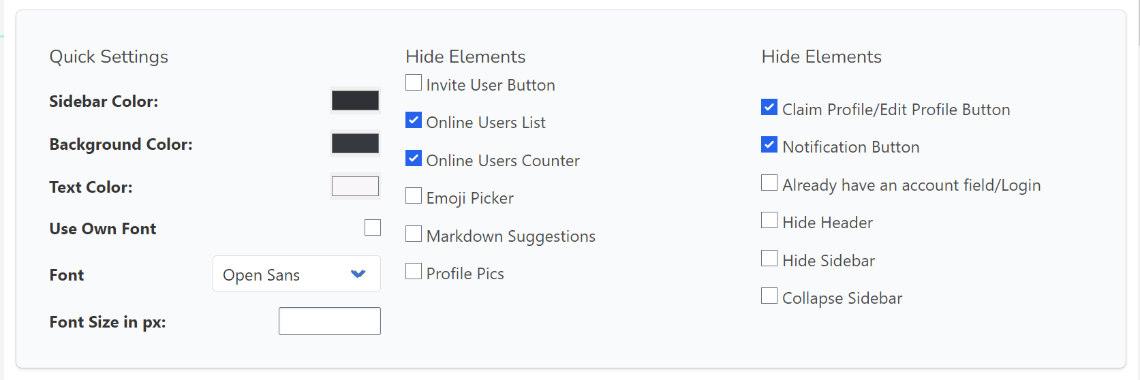The height and width of the screenshot is (380, 1140).
Task: Check the Invite User Button option
Action: [414, 83]
